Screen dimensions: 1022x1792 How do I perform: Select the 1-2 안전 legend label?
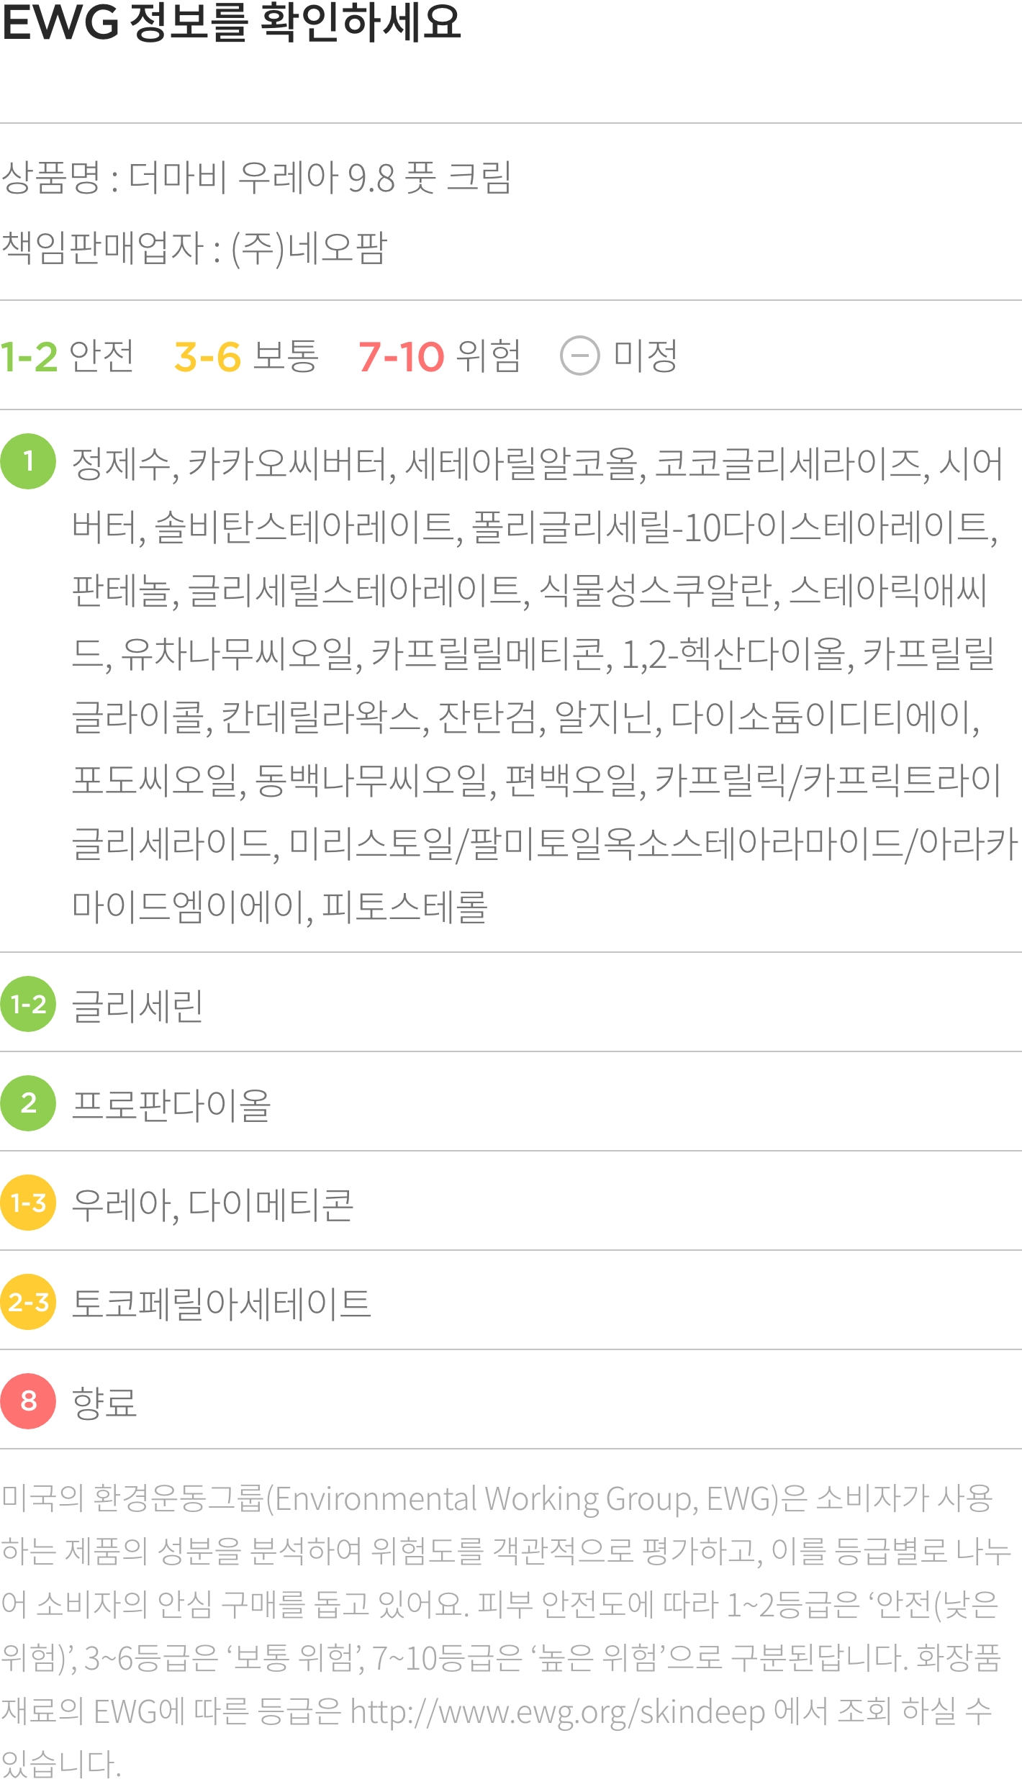coord(67,356)
